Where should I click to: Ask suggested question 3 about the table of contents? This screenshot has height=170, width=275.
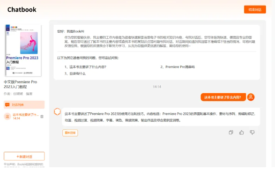tap(75, 74)
